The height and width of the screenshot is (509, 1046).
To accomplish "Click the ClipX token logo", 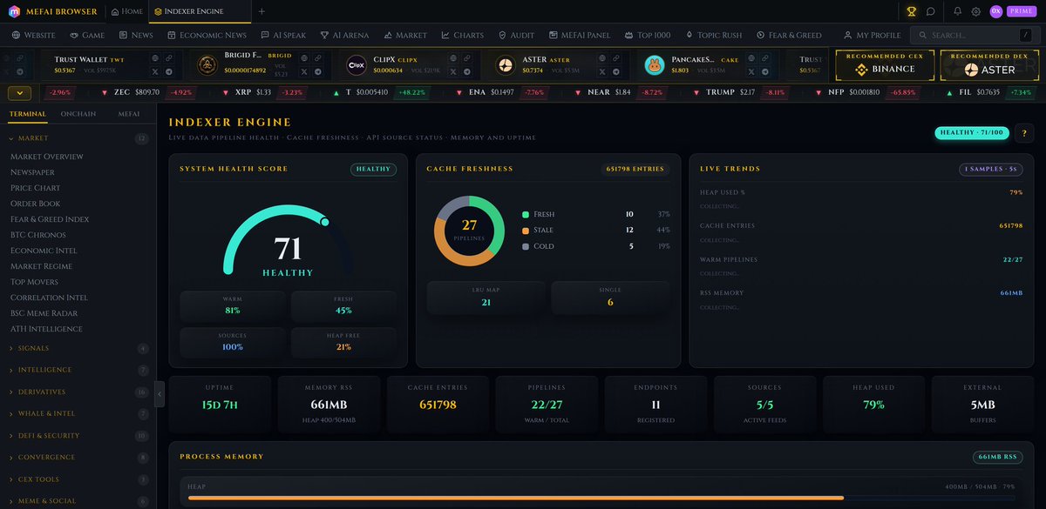I will pos(357,64).
